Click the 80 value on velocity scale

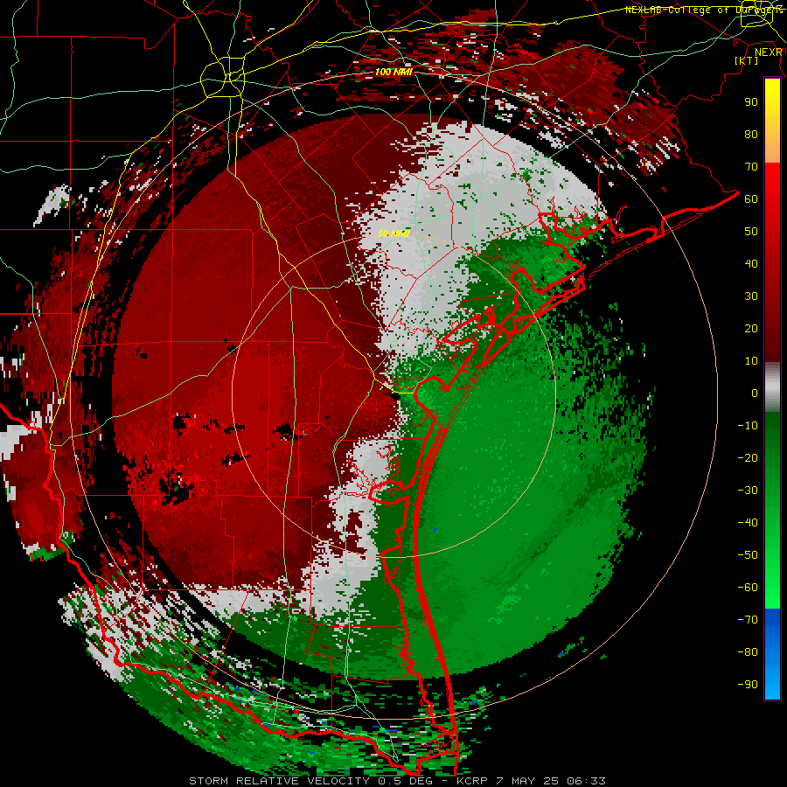(x=751, y=134)
